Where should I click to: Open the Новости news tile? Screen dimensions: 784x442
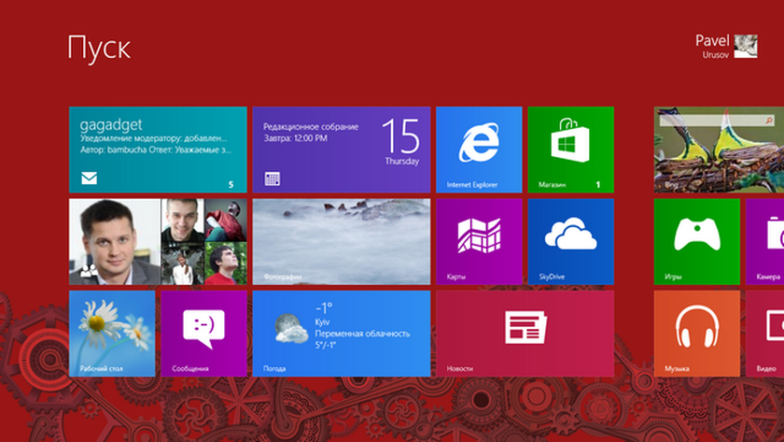point(525,333)
